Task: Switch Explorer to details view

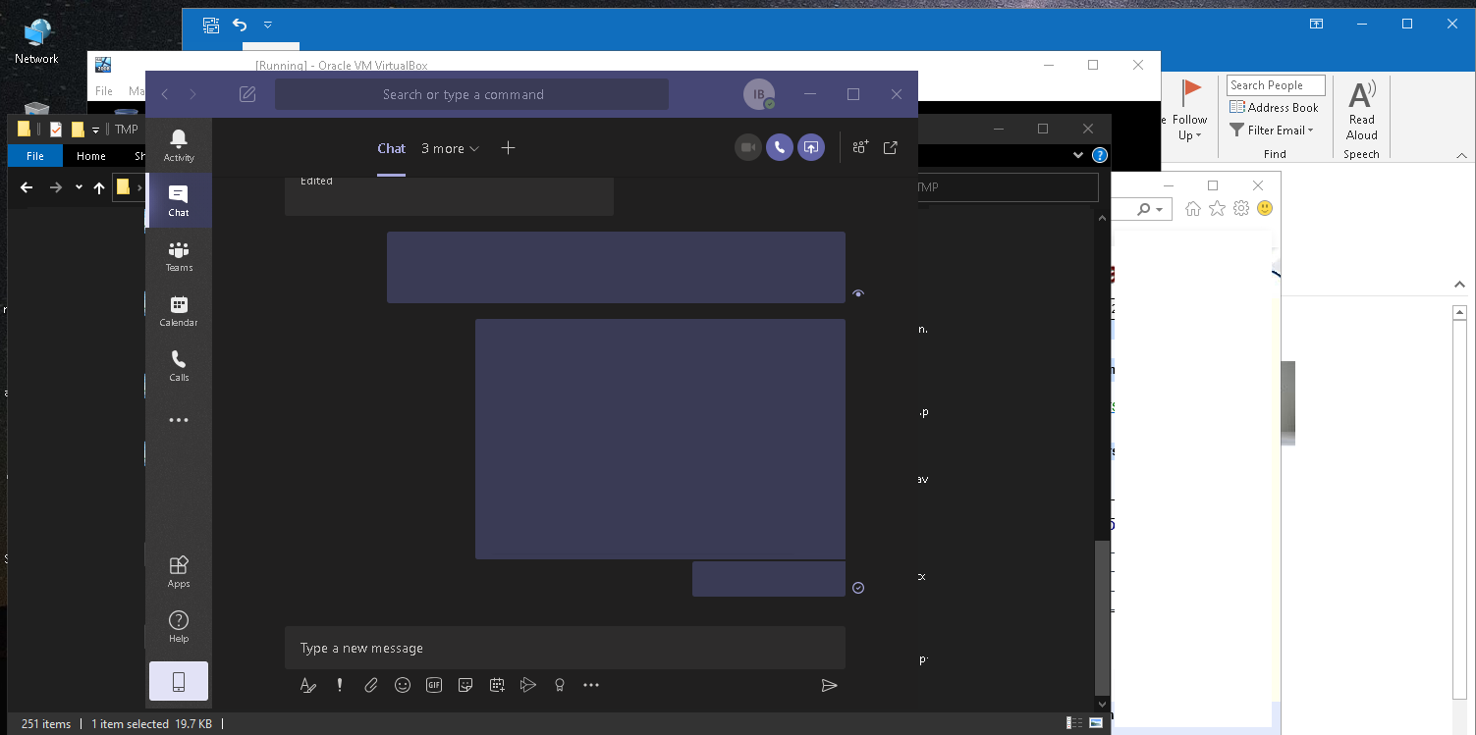Action: tap(1075, 723)
